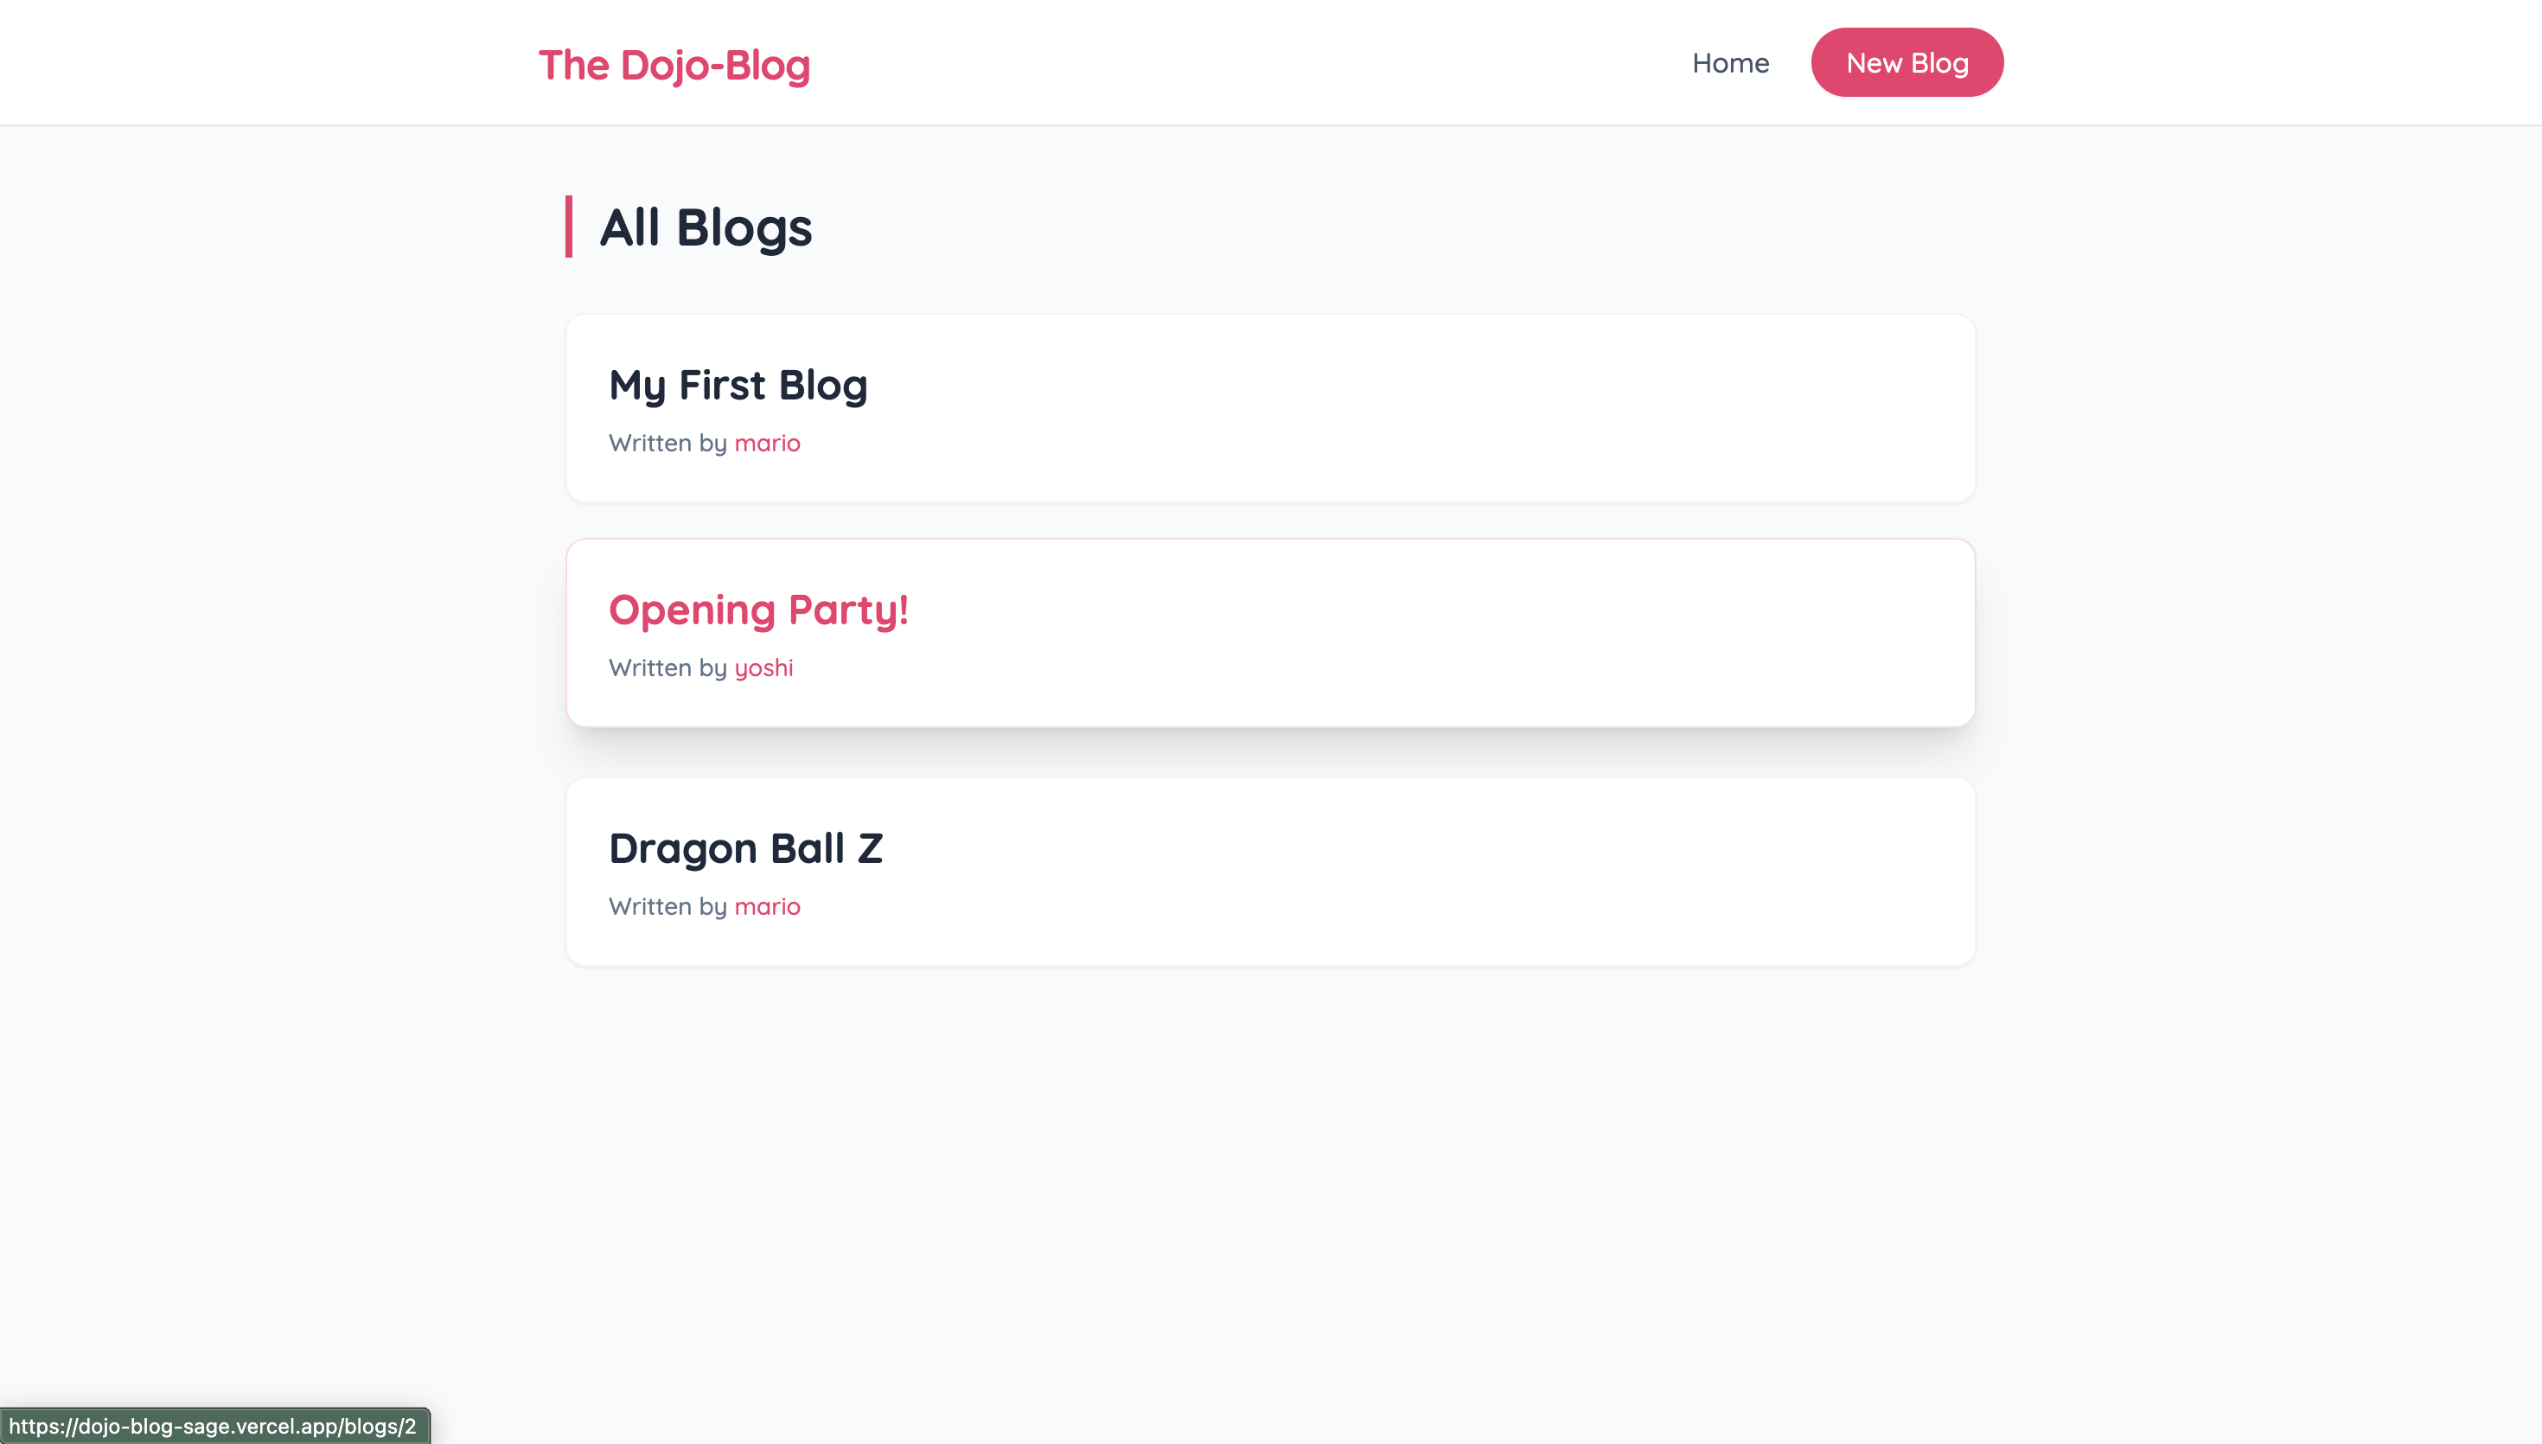Click Written by text in Dragon Ball Z card
Viewport: 2542px width, 1444px height.
pos(667,905)
